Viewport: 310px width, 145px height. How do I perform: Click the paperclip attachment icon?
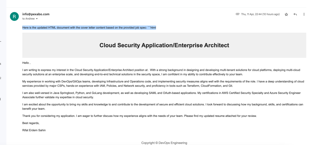(238, 14)
